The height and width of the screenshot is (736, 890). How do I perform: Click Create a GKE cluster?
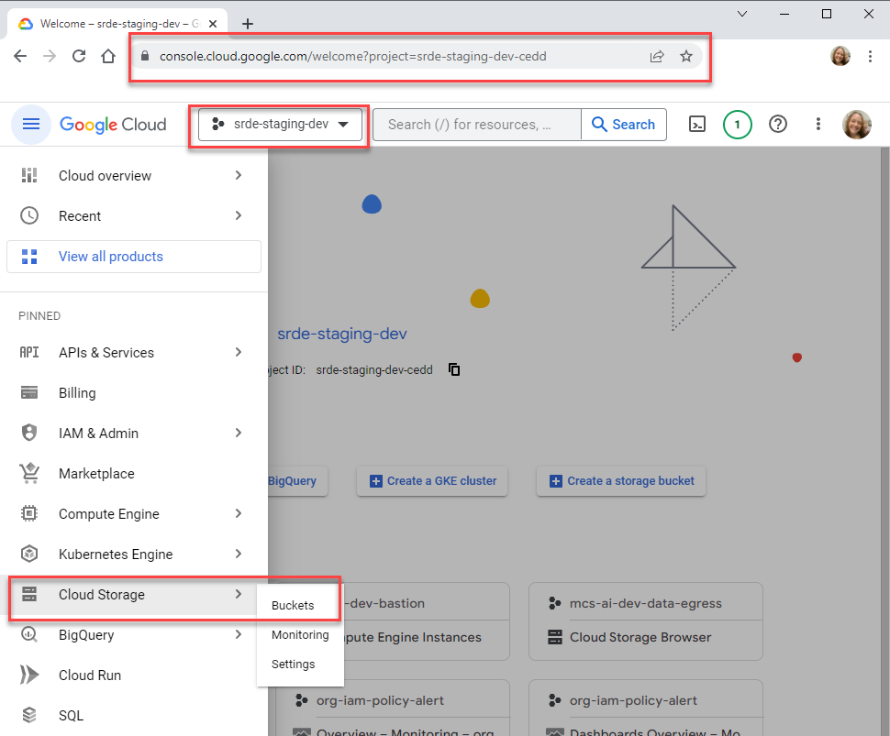[432, 481]
